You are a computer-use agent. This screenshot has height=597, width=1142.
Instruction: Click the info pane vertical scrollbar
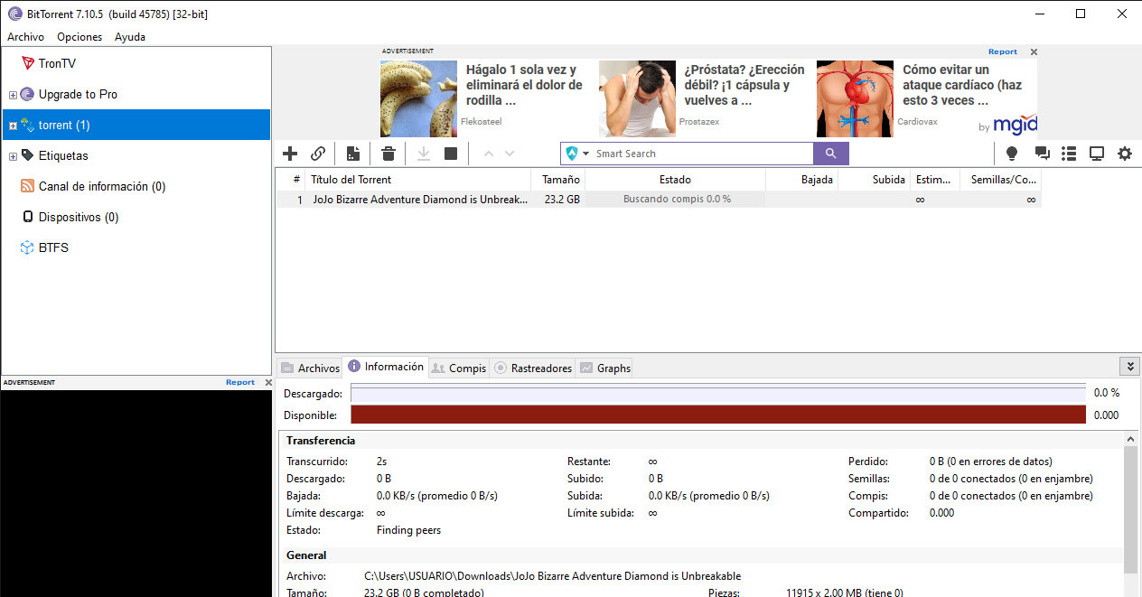point(1130,508)
